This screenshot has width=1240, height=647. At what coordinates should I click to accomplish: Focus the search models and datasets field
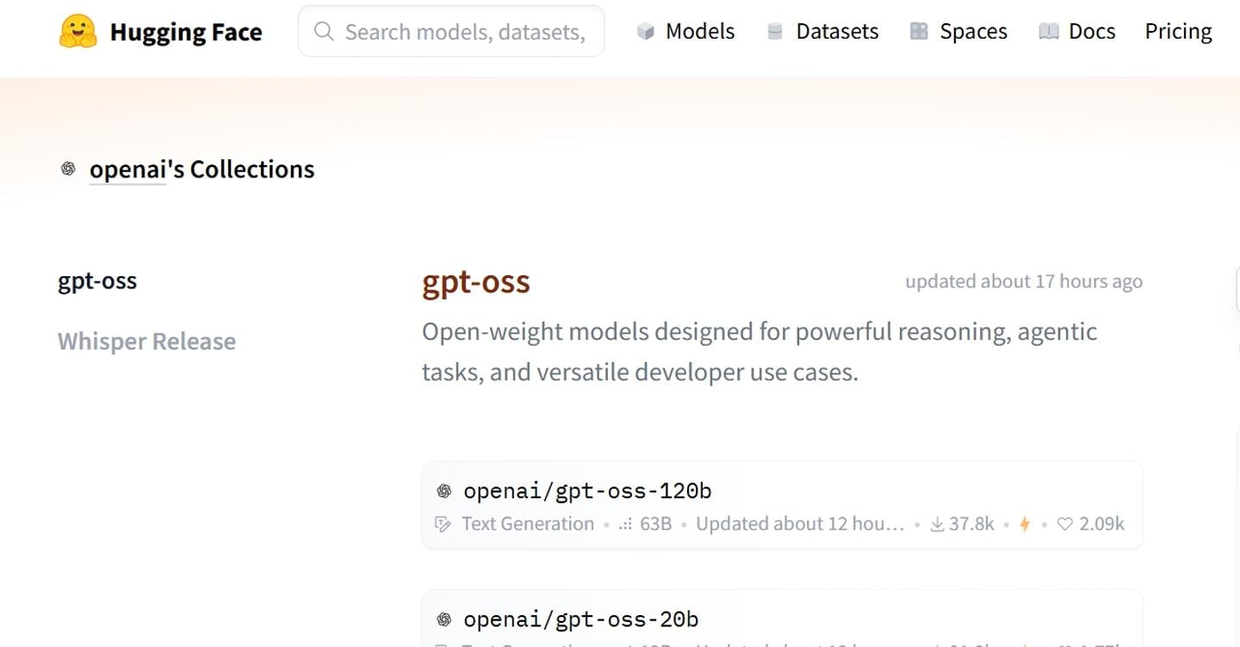tap(465, 32)
